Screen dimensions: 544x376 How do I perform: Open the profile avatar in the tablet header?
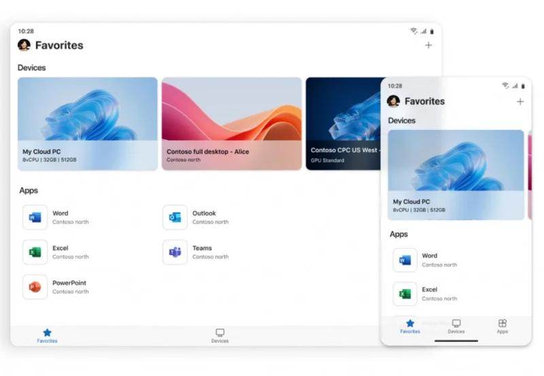click(24, 46)
